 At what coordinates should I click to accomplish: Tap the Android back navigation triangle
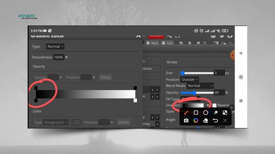(241, 53)
